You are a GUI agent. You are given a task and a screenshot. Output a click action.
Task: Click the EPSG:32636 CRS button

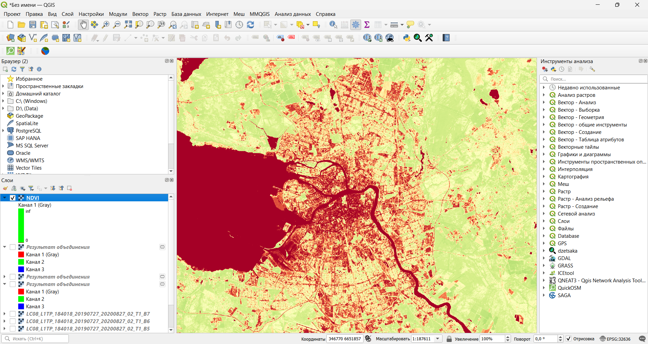point(615,339)
